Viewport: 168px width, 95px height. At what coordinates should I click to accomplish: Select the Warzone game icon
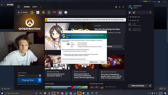click(38, 12)
